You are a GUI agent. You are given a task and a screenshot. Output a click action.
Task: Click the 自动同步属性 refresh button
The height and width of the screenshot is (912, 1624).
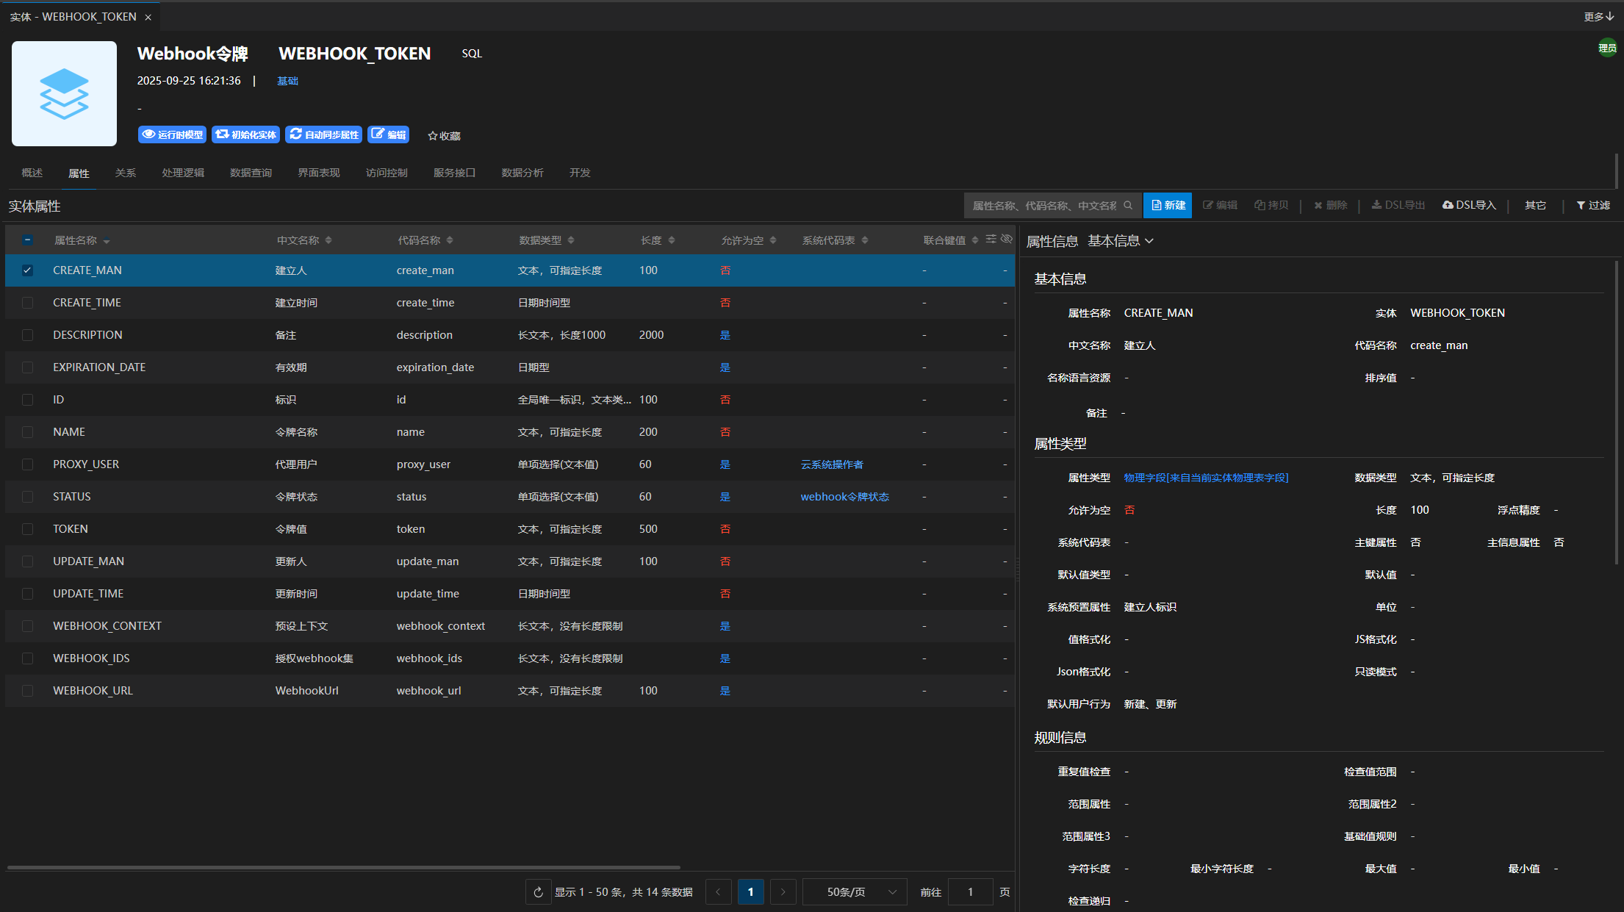point(323,134)
